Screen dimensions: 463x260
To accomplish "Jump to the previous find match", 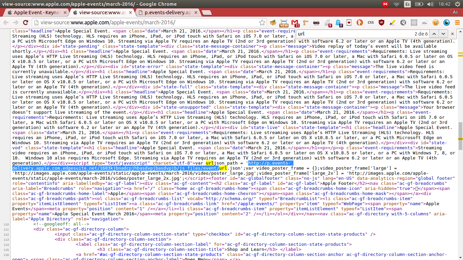I will pyautogui.click(x=434, y=34).
